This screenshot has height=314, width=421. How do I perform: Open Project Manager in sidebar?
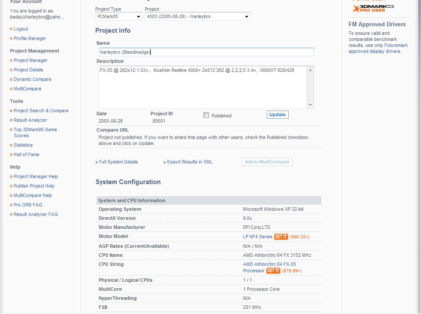pyautogui.click(x=31, y=61)
